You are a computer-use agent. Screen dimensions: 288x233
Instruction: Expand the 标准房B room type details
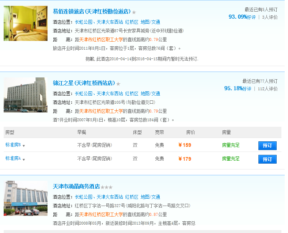pos(13,145)
